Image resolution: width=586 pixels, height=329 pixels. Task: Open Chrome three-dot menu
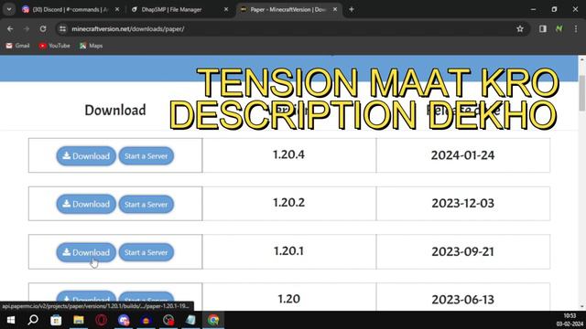(x=576, y=28)
